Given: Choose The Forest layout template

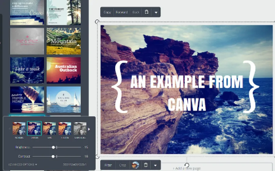Looking at the screenshot, I should pos(64,13).
